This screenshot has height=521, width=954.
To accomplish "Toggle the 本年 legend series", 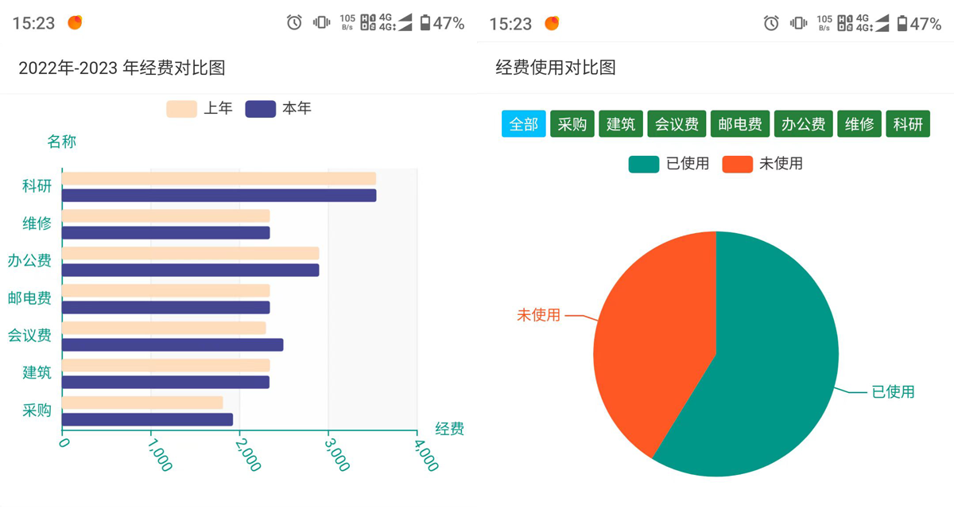I will click(x=278, y=109).
